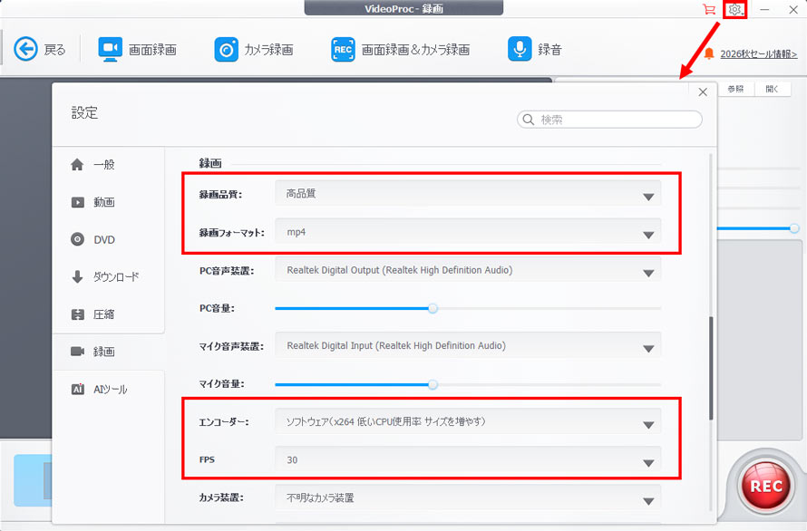The width and height of the screenshot is (807, 531).
Task: Click the 戻る back label
Action: coord(54,50)
